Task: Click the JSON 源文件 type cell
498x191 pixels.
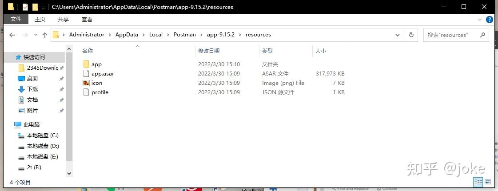Action: pos(278,92)
